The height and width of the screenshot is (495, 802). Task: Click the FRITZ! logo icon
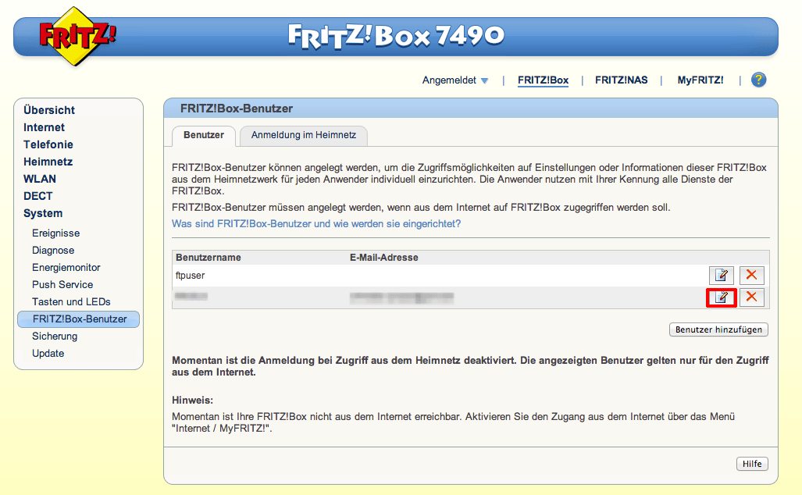77,37
